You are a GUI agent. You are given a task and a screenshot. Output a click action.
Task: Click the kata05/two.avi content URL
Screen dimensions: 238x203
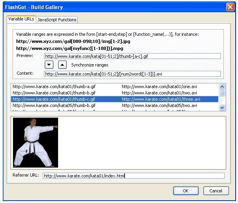[x=159, y=105]
